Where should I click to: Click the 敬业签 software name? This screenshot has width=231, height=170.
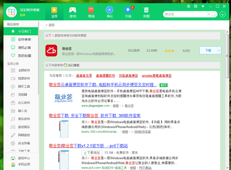67,49
